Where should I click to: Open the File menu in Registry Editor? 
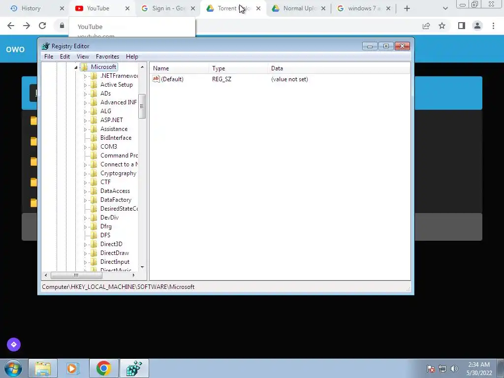click(x=49, y=57)
